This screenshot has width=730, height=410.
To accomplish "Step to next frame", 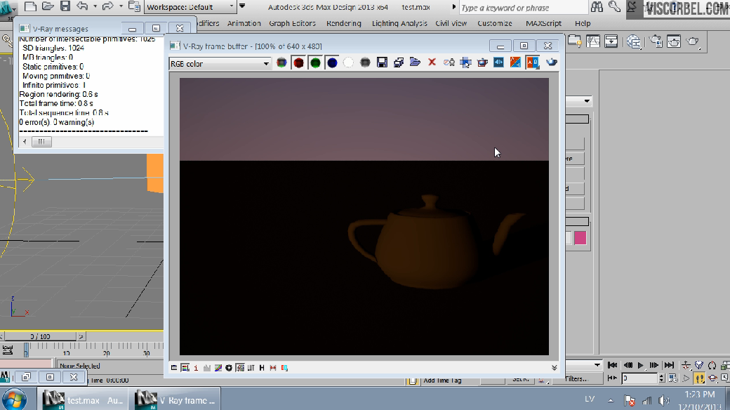I will (x=654, y=365).
